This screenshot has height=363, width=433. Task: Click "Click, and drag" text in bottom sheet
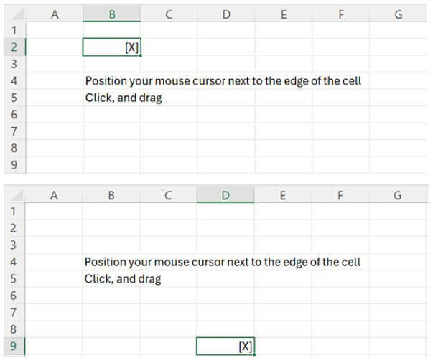[x=123, y=278]
